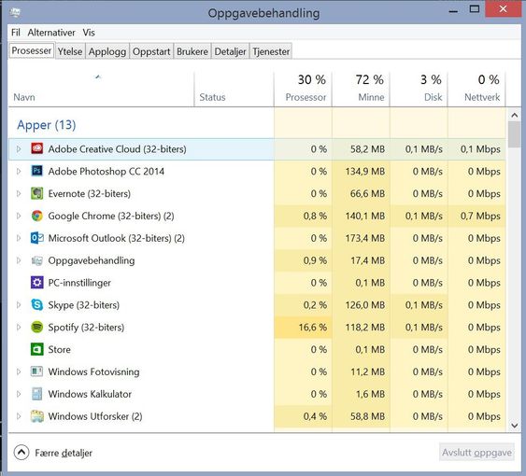Switch to the Ytelse tab
The width and height of the screenshot is (526, 476).
[70, 51]
